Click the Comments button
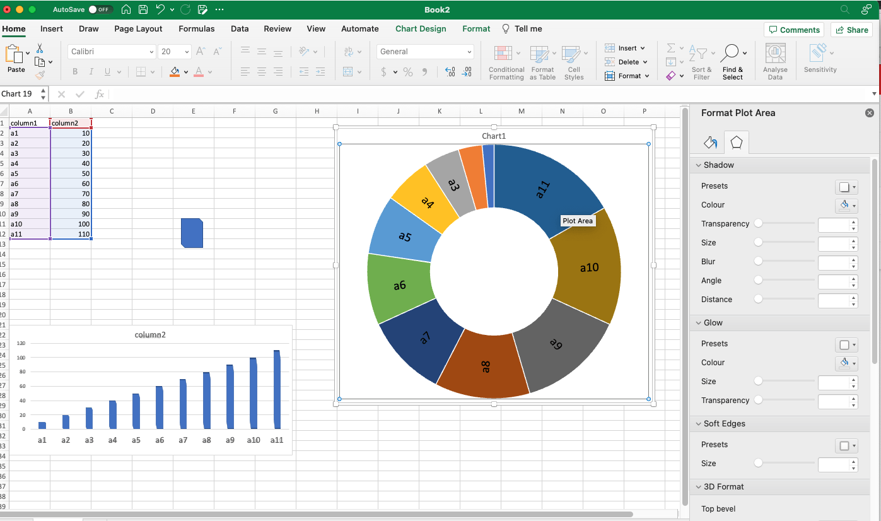The image size is (881, 521). 793,30
